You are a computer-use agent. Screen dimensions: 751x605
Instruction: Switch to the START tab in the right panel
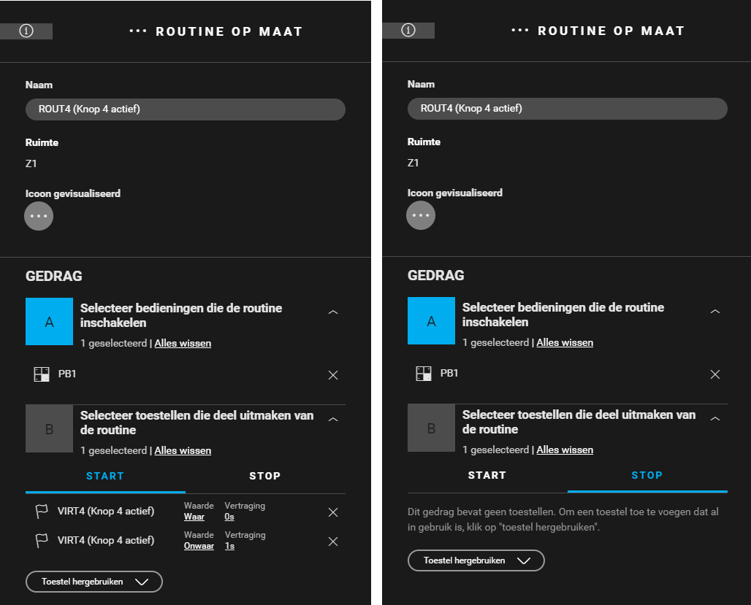tap(487, 475)
